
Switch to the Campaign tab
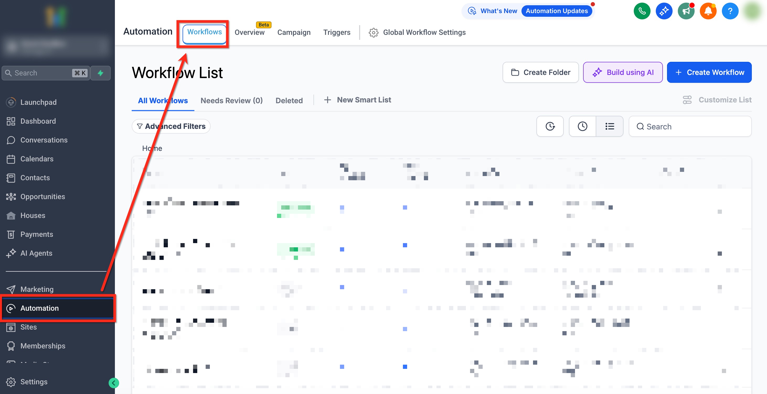(294, 32)
